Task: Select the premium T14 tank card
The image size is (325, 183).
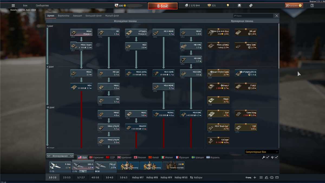Action: click(x=218, y=114)
